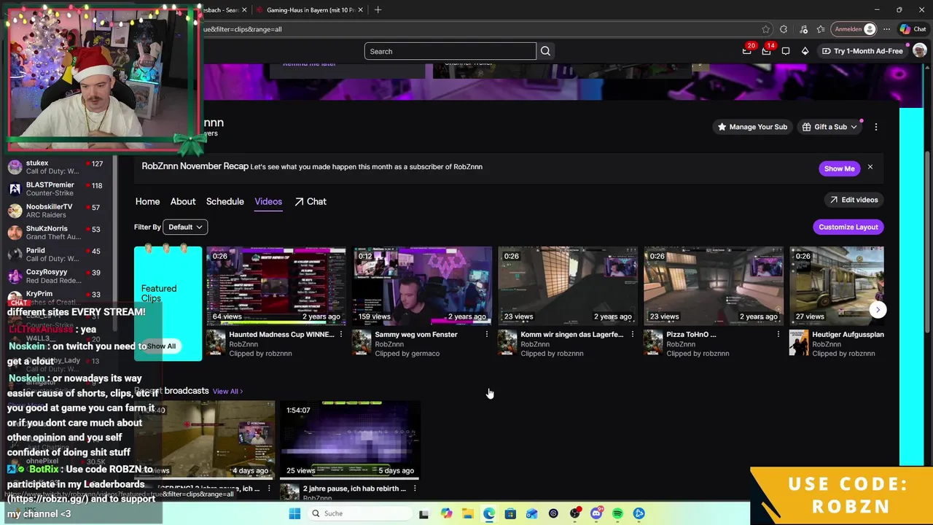
Task: Open browser media control music icon
Action: [x=803, y=29]
